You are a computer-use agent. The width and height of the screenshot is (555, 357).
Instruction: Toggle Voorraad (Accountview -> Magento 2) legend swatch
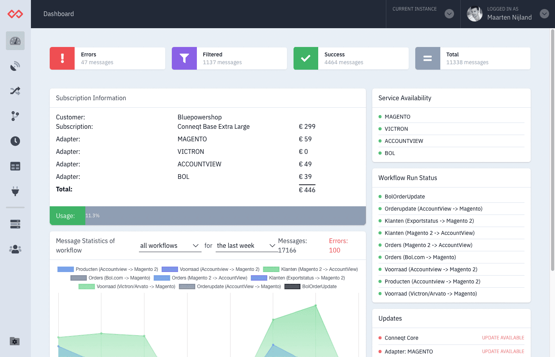point(170,269)
